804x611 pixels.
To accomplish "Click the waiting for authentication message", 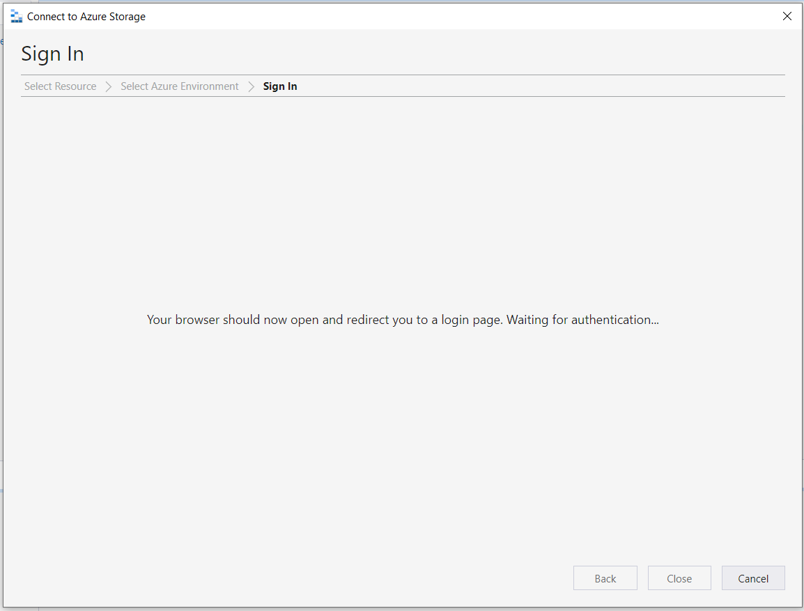I will pyautogui.click(x=402, y=320).
